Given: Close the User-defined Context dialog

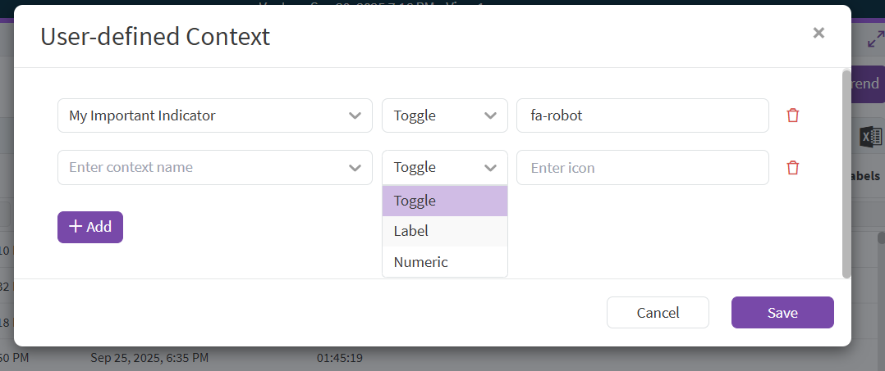Looking at the screenshot, I should 818,33.
